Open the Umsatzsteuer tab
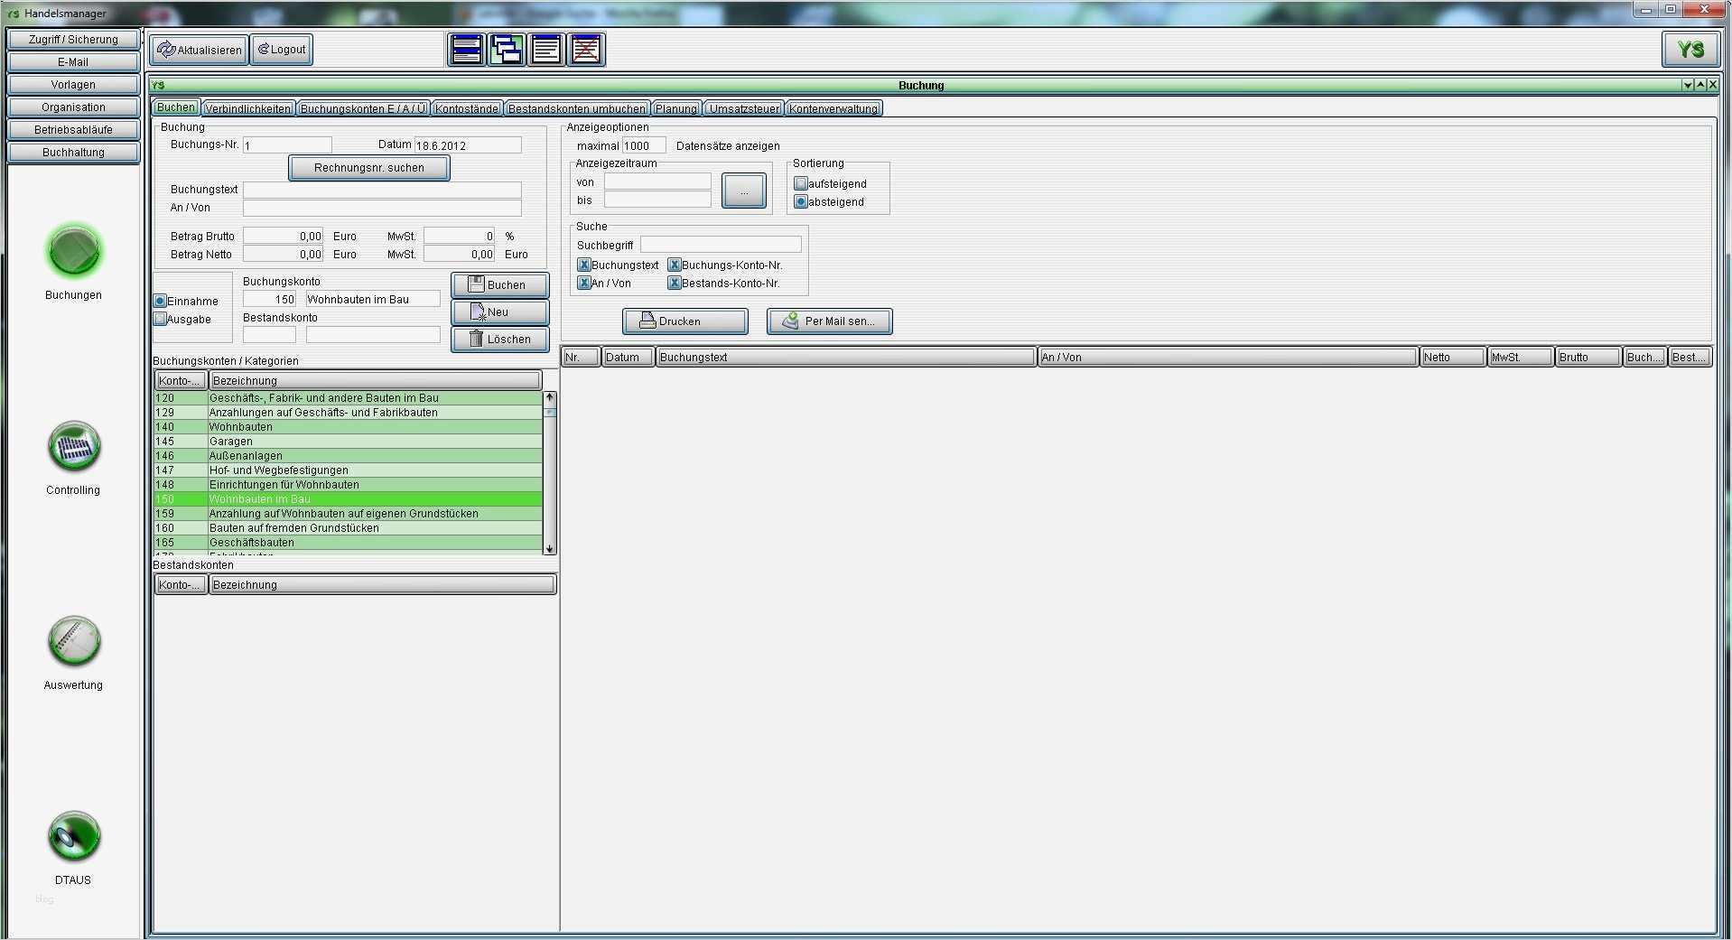The height and width of the screenshot is (940, 1732). [744, 108]
